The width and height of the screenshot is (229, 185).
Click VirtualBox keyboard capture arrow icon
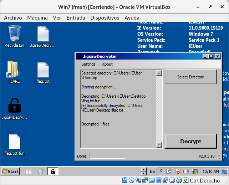click(x=185, y=180)
